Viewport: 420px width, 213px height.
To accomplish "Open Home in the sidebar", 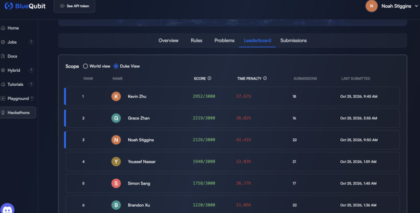I will click(13, 28).
